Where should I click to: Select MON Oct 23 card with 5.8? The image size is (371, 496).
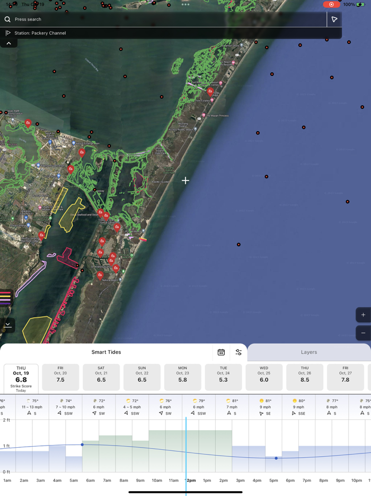point(182,377)
